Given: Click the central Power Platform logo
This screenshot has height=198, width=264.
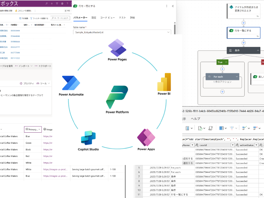Looking at the screenshot, I should coord(117,97).
